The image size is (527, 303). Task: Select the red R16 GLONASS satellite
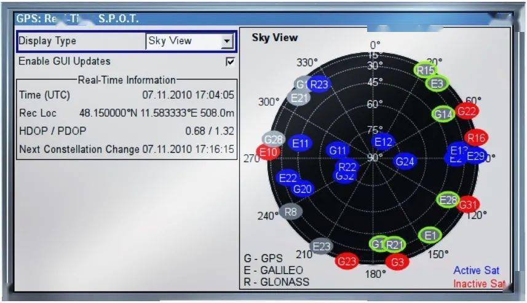click(x=477, y=138)
